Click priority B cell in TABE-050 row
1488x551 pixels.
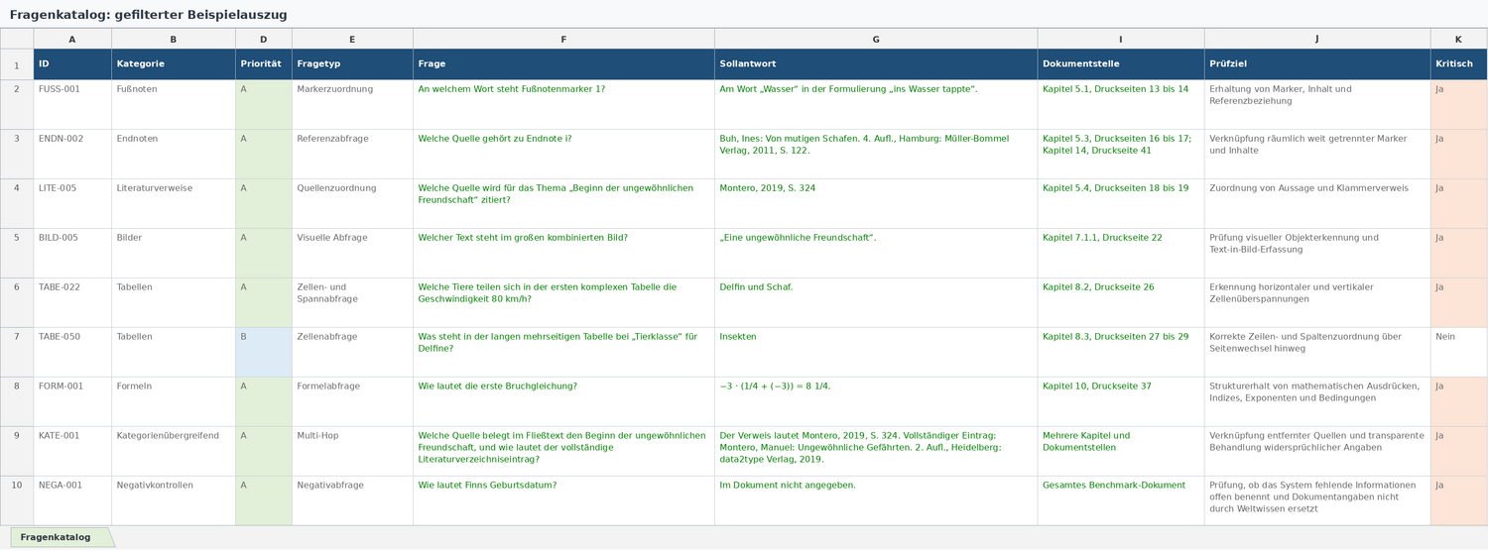coord(264,353)
